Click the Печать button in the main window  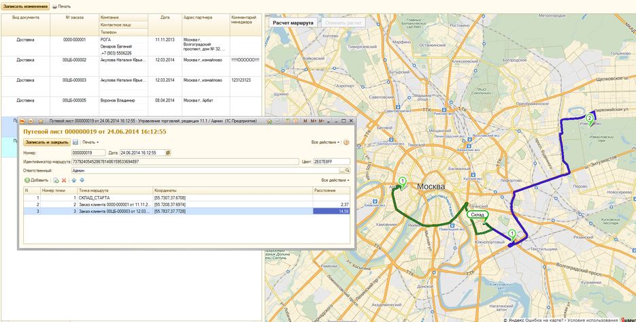click(x=61, y=7)
